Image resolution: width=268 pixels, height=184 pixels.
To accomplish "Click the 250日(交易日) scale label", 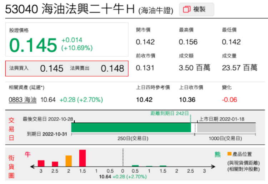I will [133, 138].
